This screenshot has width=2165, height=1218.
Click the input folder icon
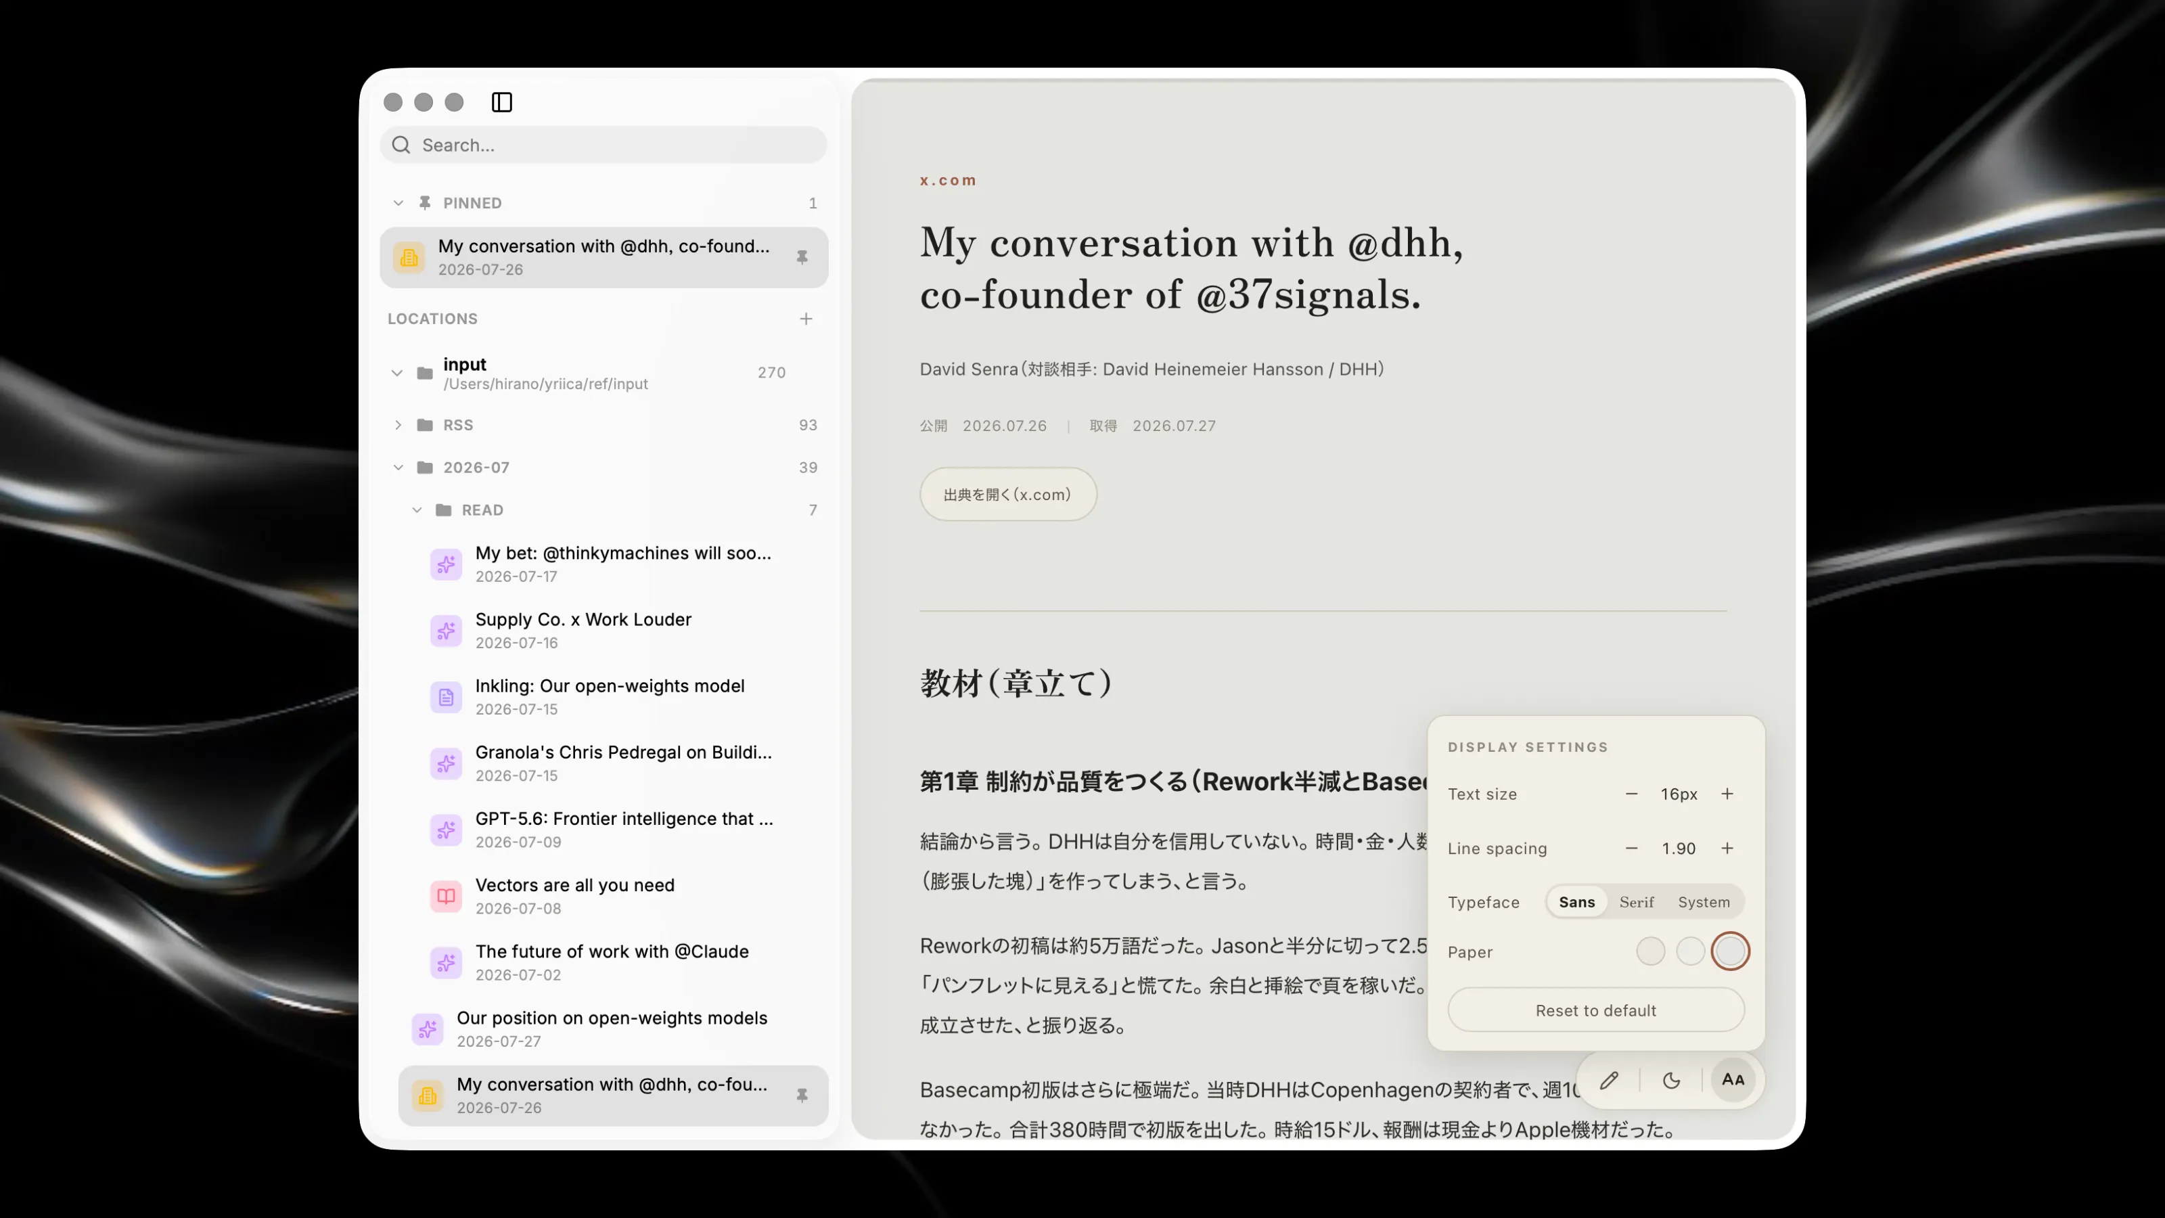click(x=426, y=374)
